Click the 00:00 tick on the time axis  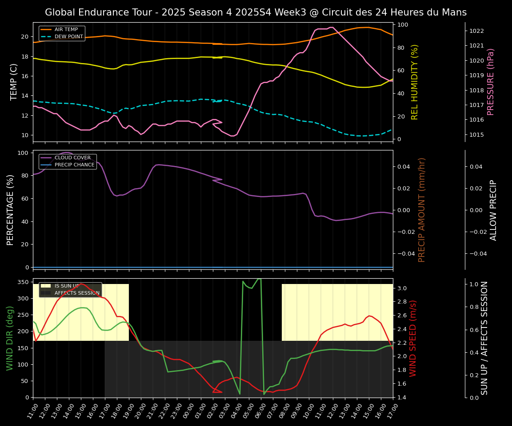[188, 410]
